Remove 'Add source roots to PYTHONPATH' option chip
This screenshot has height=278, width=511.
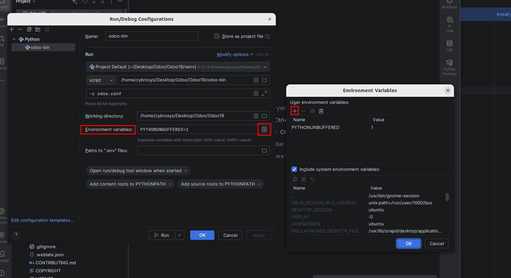pos(259,184)
